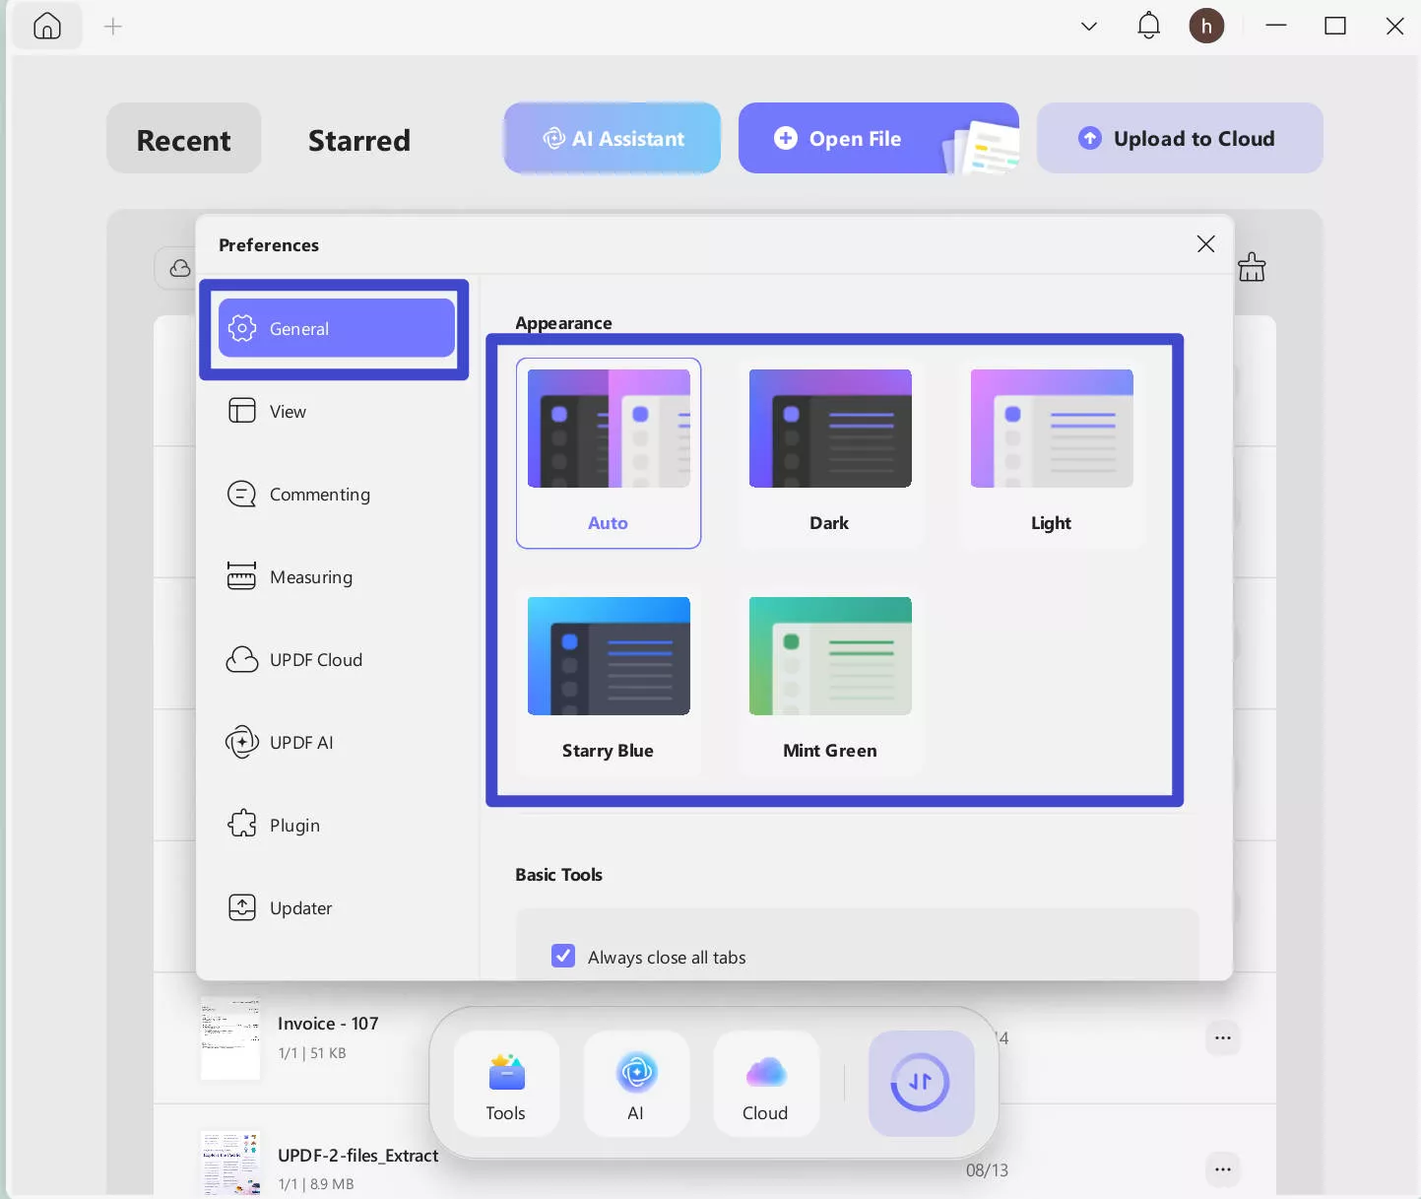Viewport: 1421px width, 1199px height.
Task: Click the Open File button
Action: [x=878, y=138]
